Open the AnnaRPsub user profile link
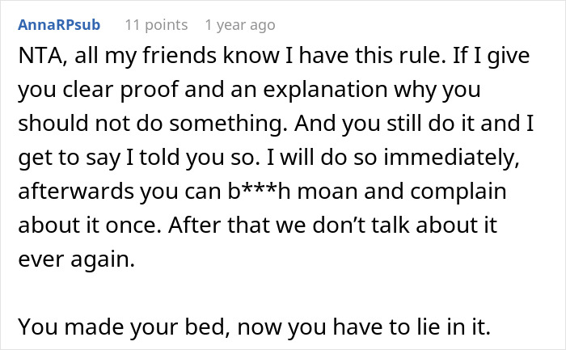 point(58,25)
